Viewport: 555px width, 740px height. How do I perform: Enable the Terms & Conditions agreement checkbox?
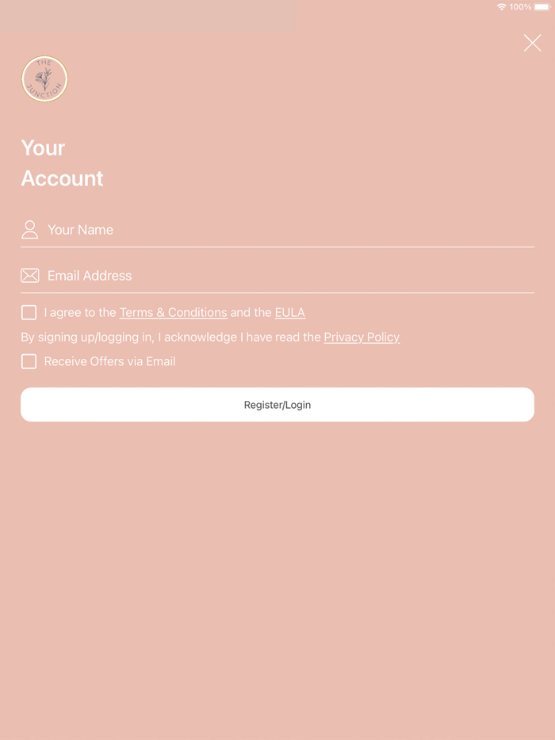click(29, 312)
